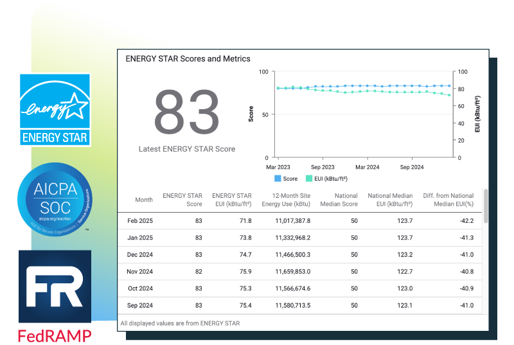Click the 11,466,500.3 energy use value
This screenshot has width=514, height=345.
coord(293,255)
